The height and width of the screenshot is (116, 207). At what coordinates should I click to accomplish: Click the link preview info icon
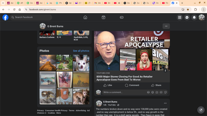[x=165, y=70]
